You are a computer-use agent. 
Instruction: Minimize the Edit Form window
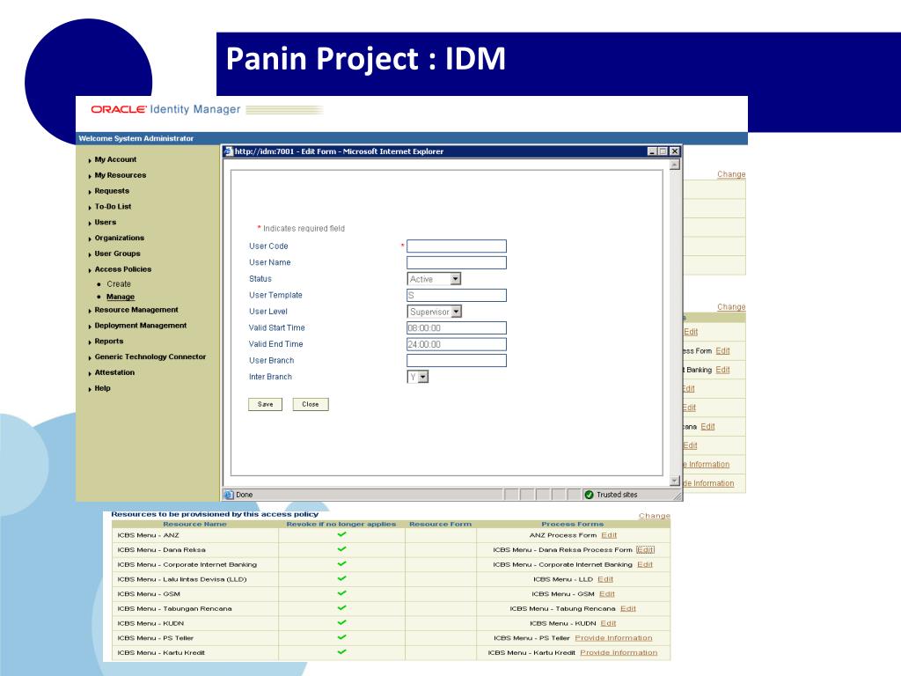[x=652, y=151]
